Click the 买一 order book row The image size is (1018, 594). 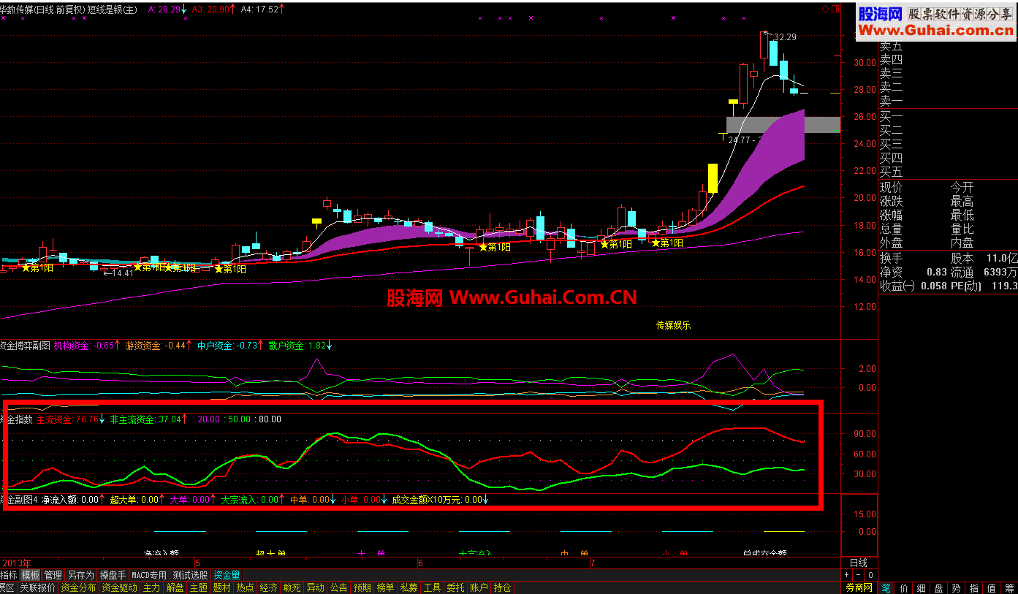[x=891, y=116]
